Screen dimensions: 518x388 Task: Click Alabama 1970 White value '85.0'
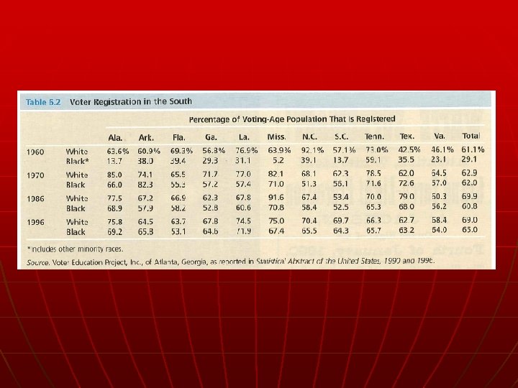pyautogui.click(x=114, y=175)
